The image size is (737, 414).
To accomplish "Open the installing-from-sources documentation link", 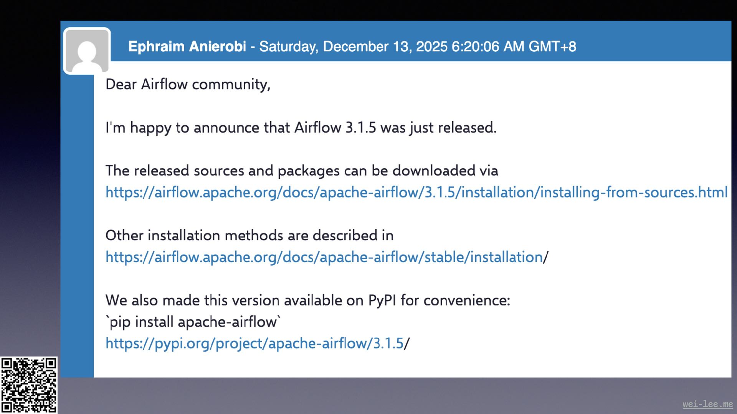I will [x=416, y=192].
